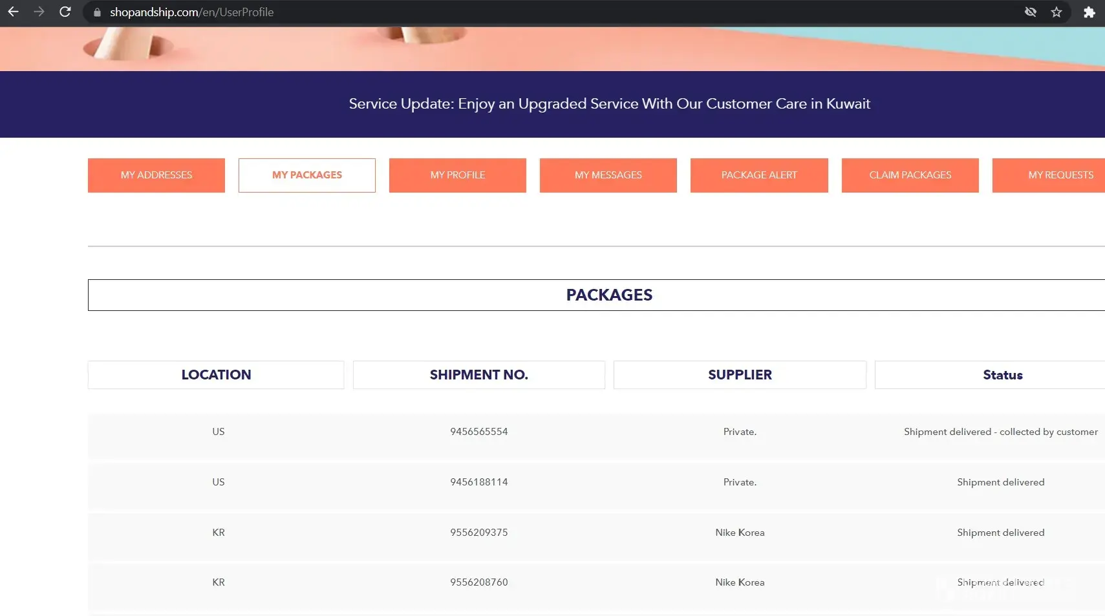1105x616 pixels.
Task: Open Claim Packages section
Action: (910, 175)
